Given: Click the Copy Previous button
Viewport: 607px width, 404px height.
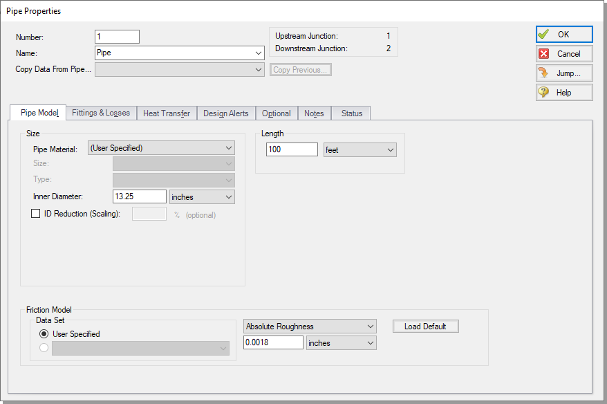Looking at the screenshot, I should tap(300, 69).
